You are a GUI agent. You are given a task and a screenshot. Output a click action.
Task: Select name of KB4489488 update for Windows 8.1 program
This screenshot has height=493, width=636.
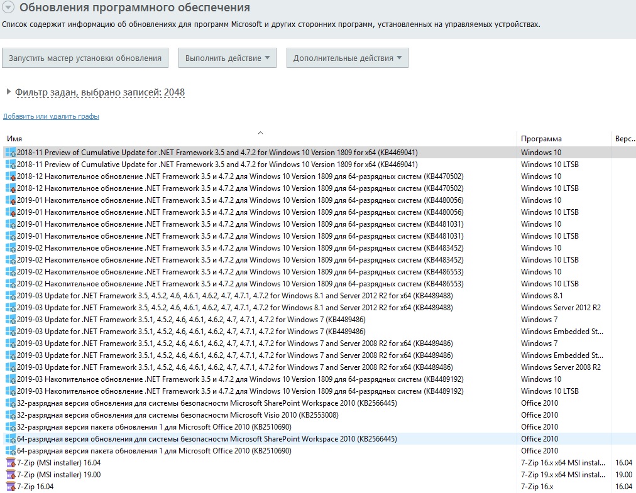pyautogui.click(x=235, y=296)
